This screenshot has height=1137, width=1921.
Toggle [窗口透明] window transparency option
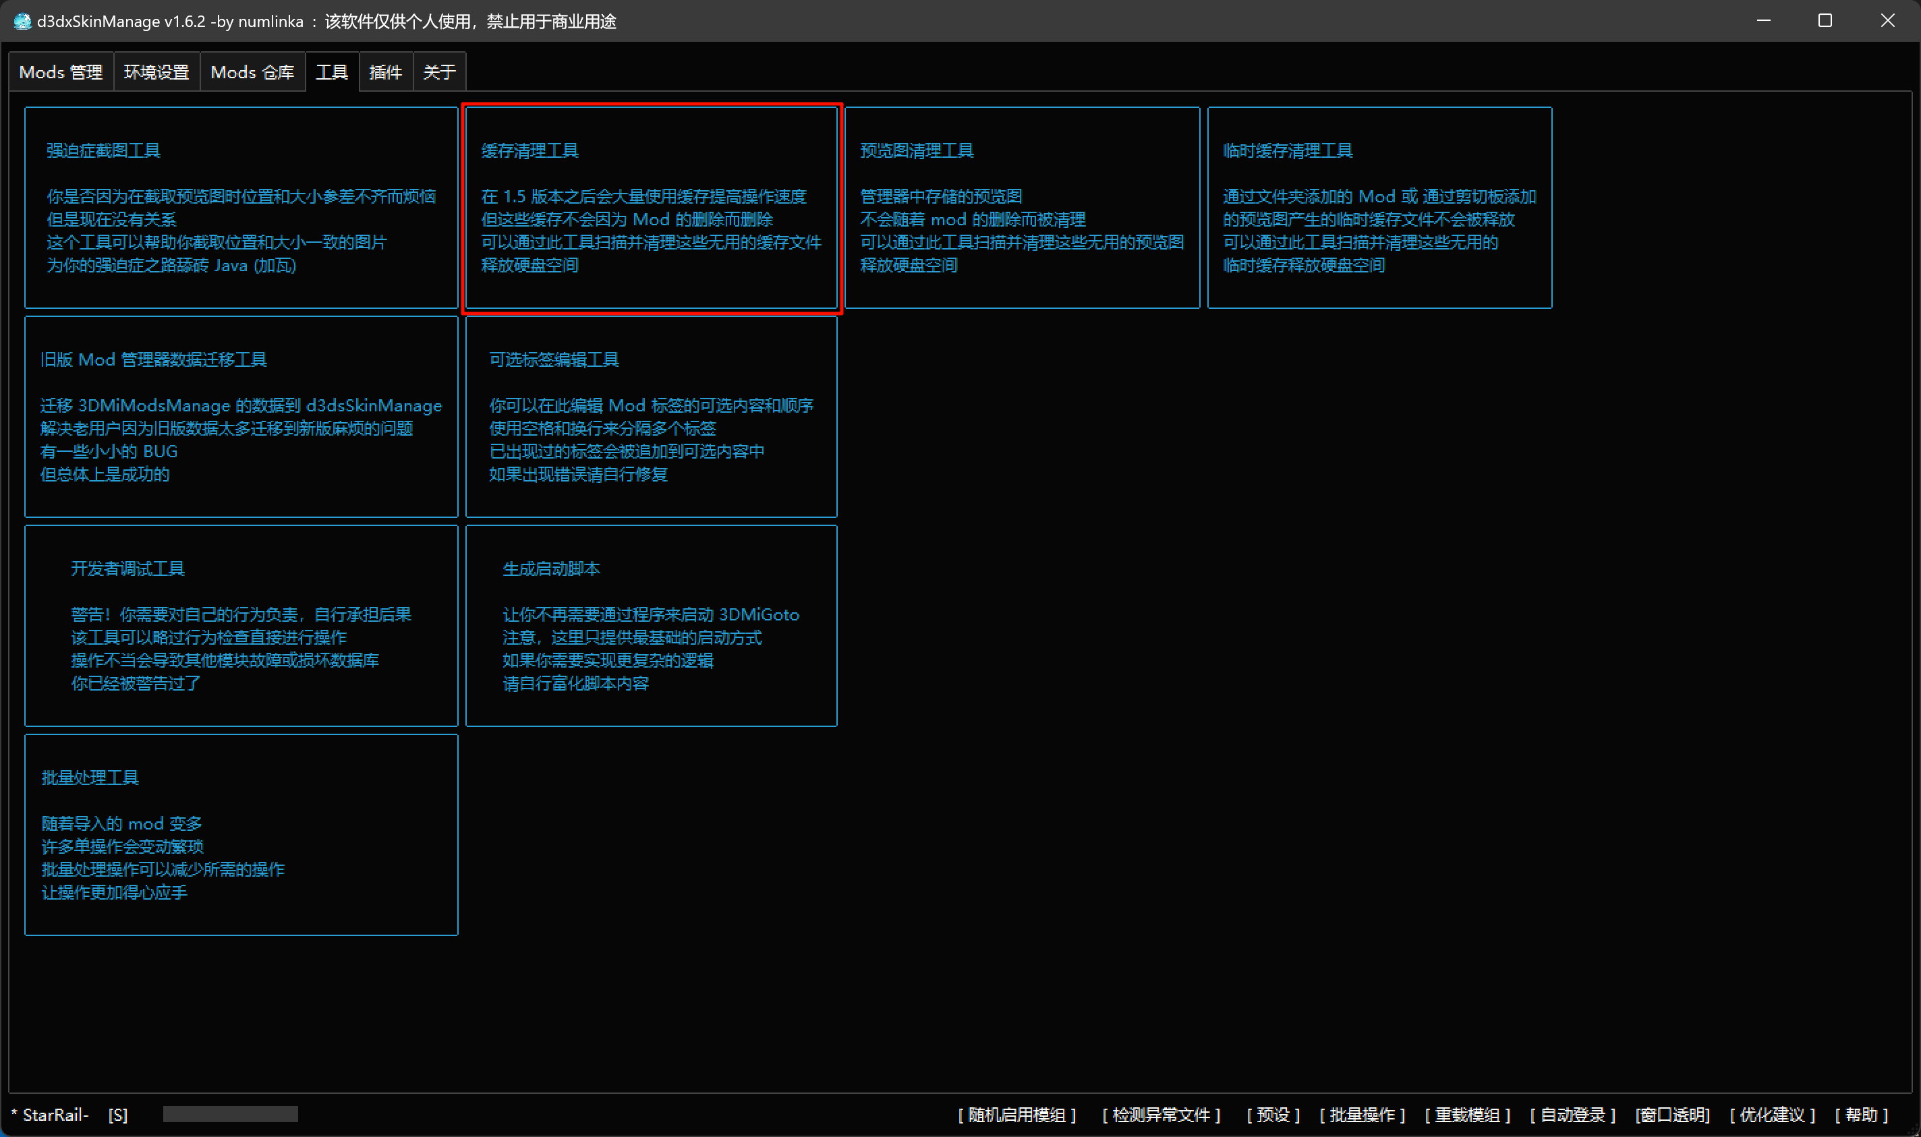point(1672,1115)
